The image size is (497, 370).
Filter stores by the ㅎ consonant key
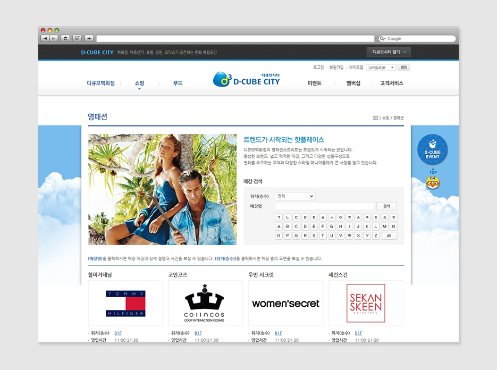[x=393, y=217]
